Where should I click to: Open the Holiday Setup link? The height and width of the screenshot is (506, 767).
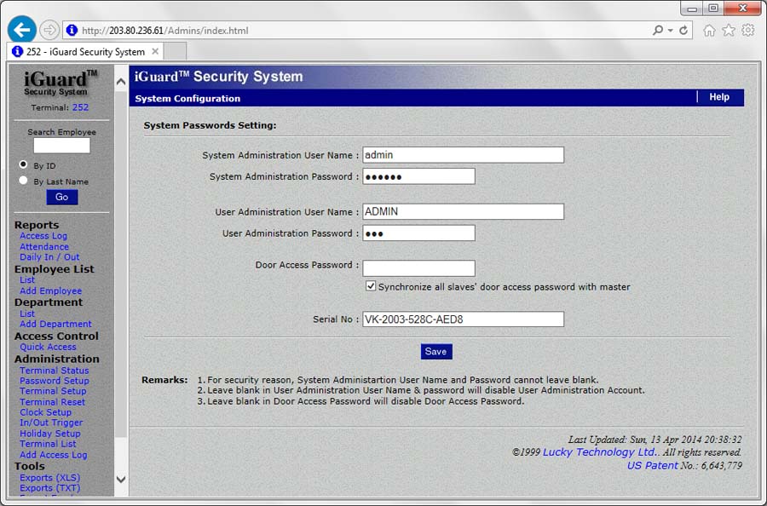tap(50, 434)
